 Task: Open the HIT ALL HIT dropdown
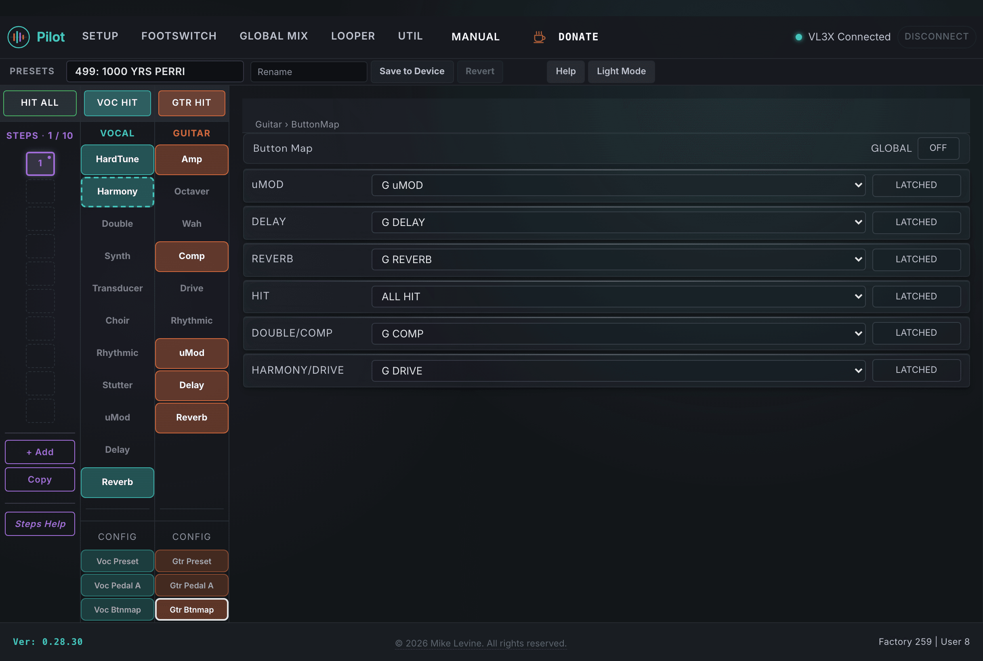(618, 297)
